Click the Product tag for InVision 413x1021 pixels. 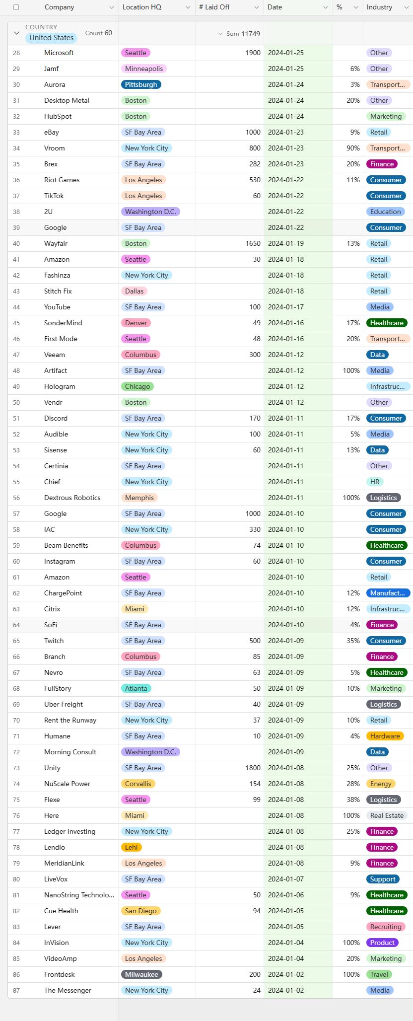pos(382,943)
